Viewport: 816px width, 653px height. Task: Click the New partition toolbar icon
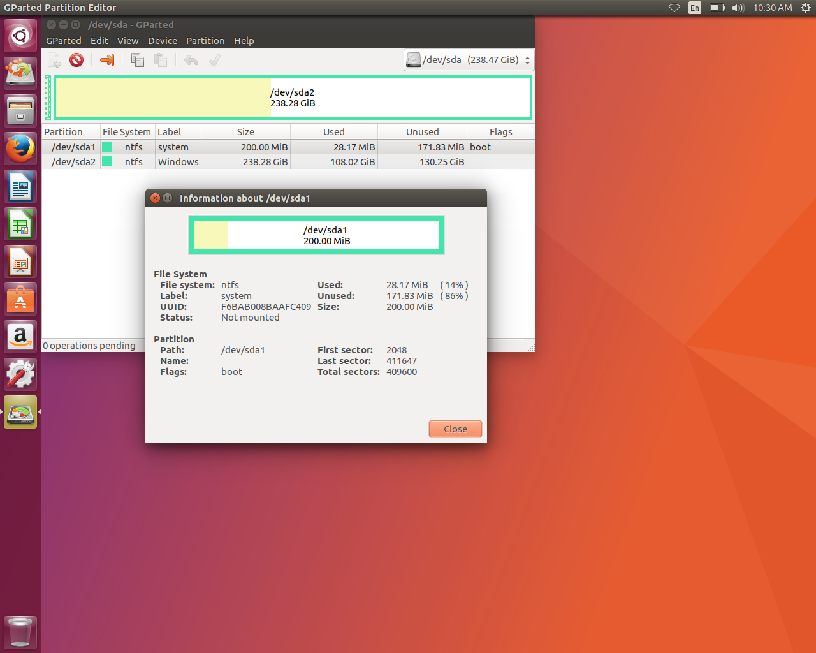click(x=55, y=60)
